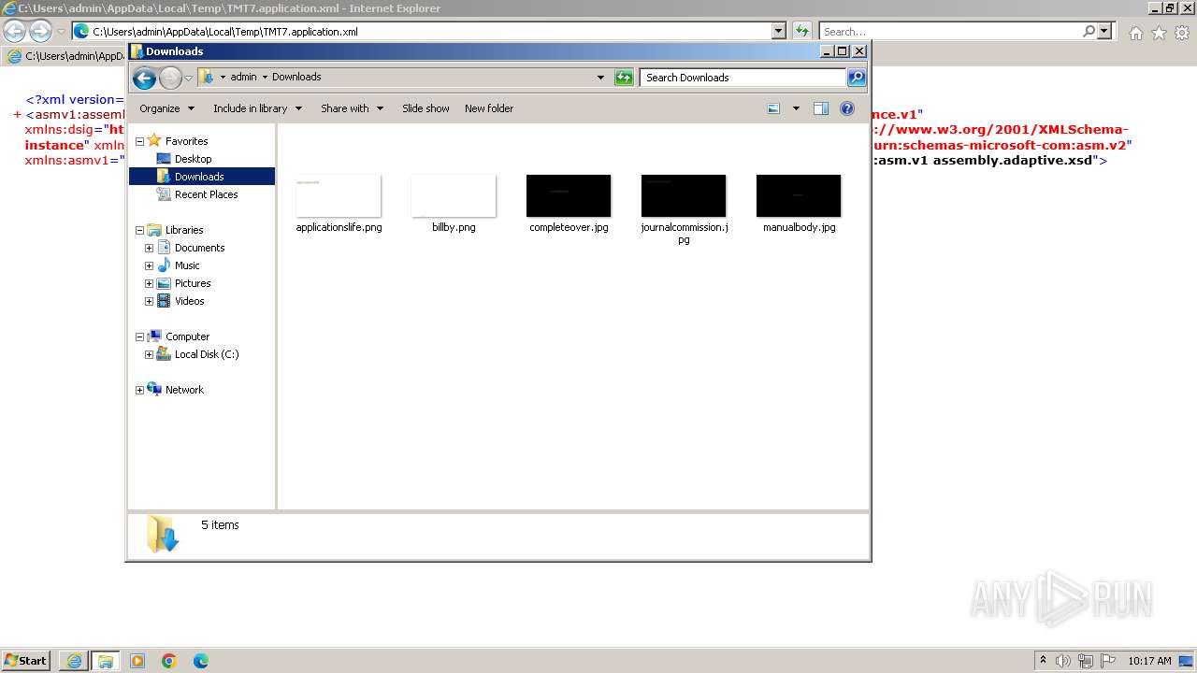1197x673 pixels.
Task: Open Internet Explorer address dropdown
Action: (x=779, y=31)
